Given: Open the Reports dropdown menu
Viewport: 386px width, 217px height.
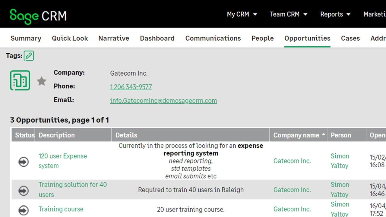Looking at the screenshot, I should pyautogui.click(x=335, y=14).
